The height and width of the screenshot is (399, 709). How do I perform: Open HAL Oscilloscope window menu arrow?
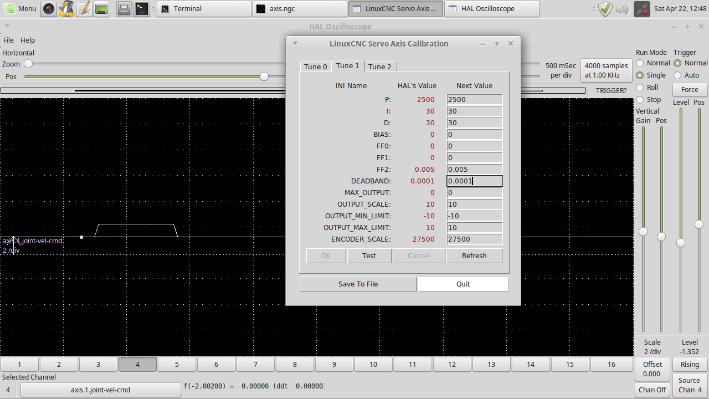(7, 26)
